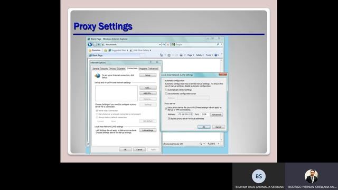Click the proxy Port input field
Image resolution: width=338 pixels, height=190 pixels.
coord(204,115)
